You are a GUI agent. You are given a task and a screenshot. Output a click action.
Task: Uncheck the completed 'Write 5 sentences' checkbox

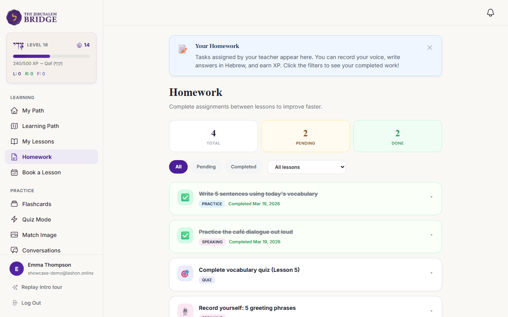coord(185,197)
